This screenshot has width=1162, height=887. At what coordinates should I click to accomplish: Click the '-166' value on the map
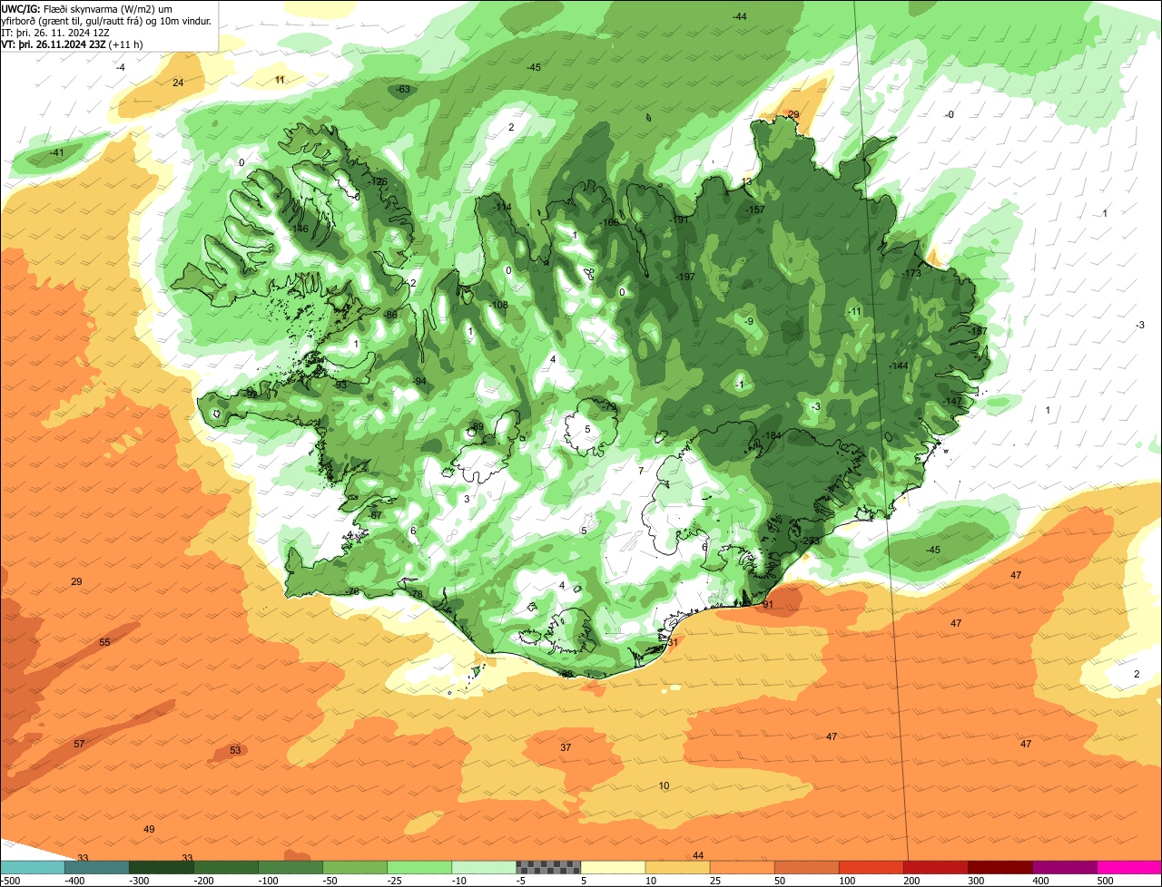tap(609, 222)
